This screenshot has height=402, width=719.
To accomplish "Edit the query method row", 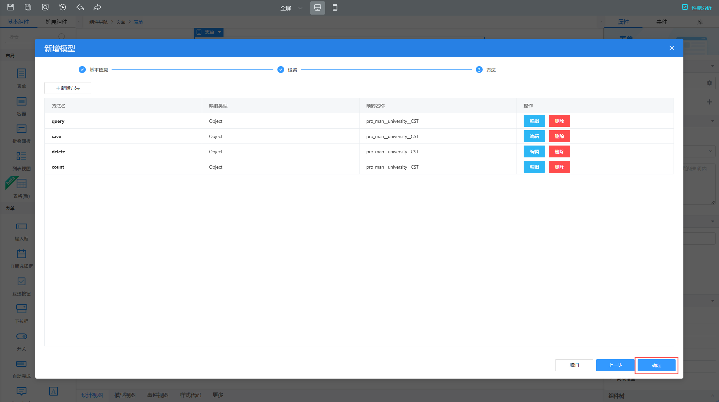I will pyautogui.click(x=534, y=121).
